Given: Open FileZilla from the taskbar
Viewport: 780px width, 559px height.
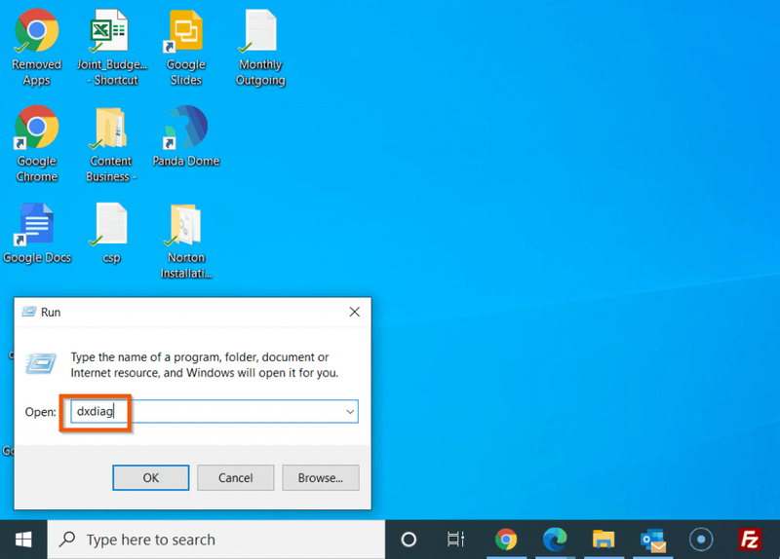Looking at the screenshot, I should (750, 540).
